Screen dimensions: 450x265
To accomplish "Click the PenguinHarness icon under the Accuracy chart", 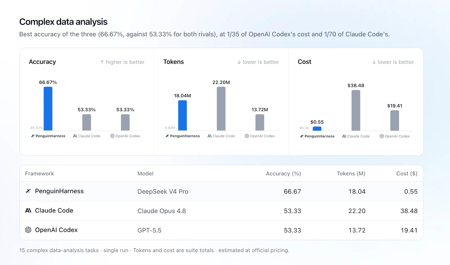I will [x=33, y=136].
